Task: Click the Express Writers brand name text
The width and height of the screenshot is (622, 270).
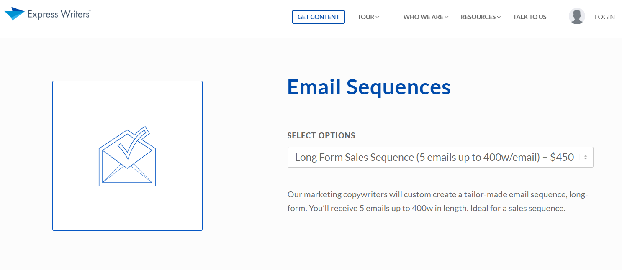Action: point(58,14)
